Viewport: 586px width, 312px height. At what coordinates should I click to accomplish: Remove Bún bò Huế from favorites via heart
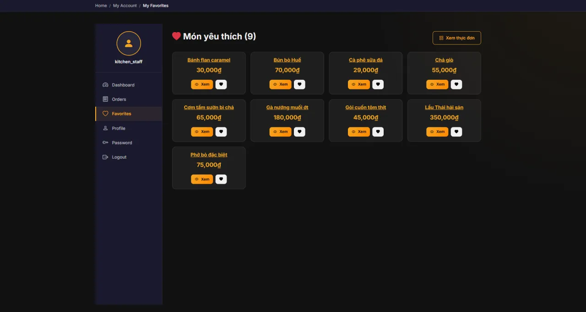click(x=299, y=84)
